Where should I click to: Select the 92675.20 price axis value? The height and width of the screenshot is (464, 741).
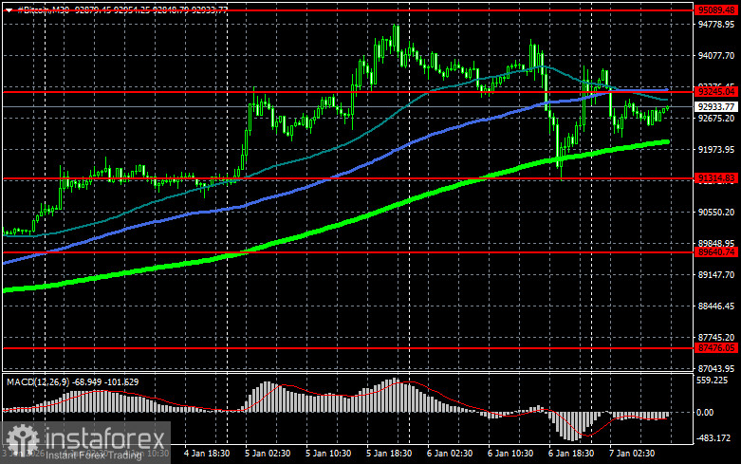click(716, 118)
